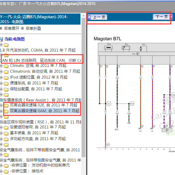
Task: Expand the 便捷系统 node
Action: click(x=1, y=83)
